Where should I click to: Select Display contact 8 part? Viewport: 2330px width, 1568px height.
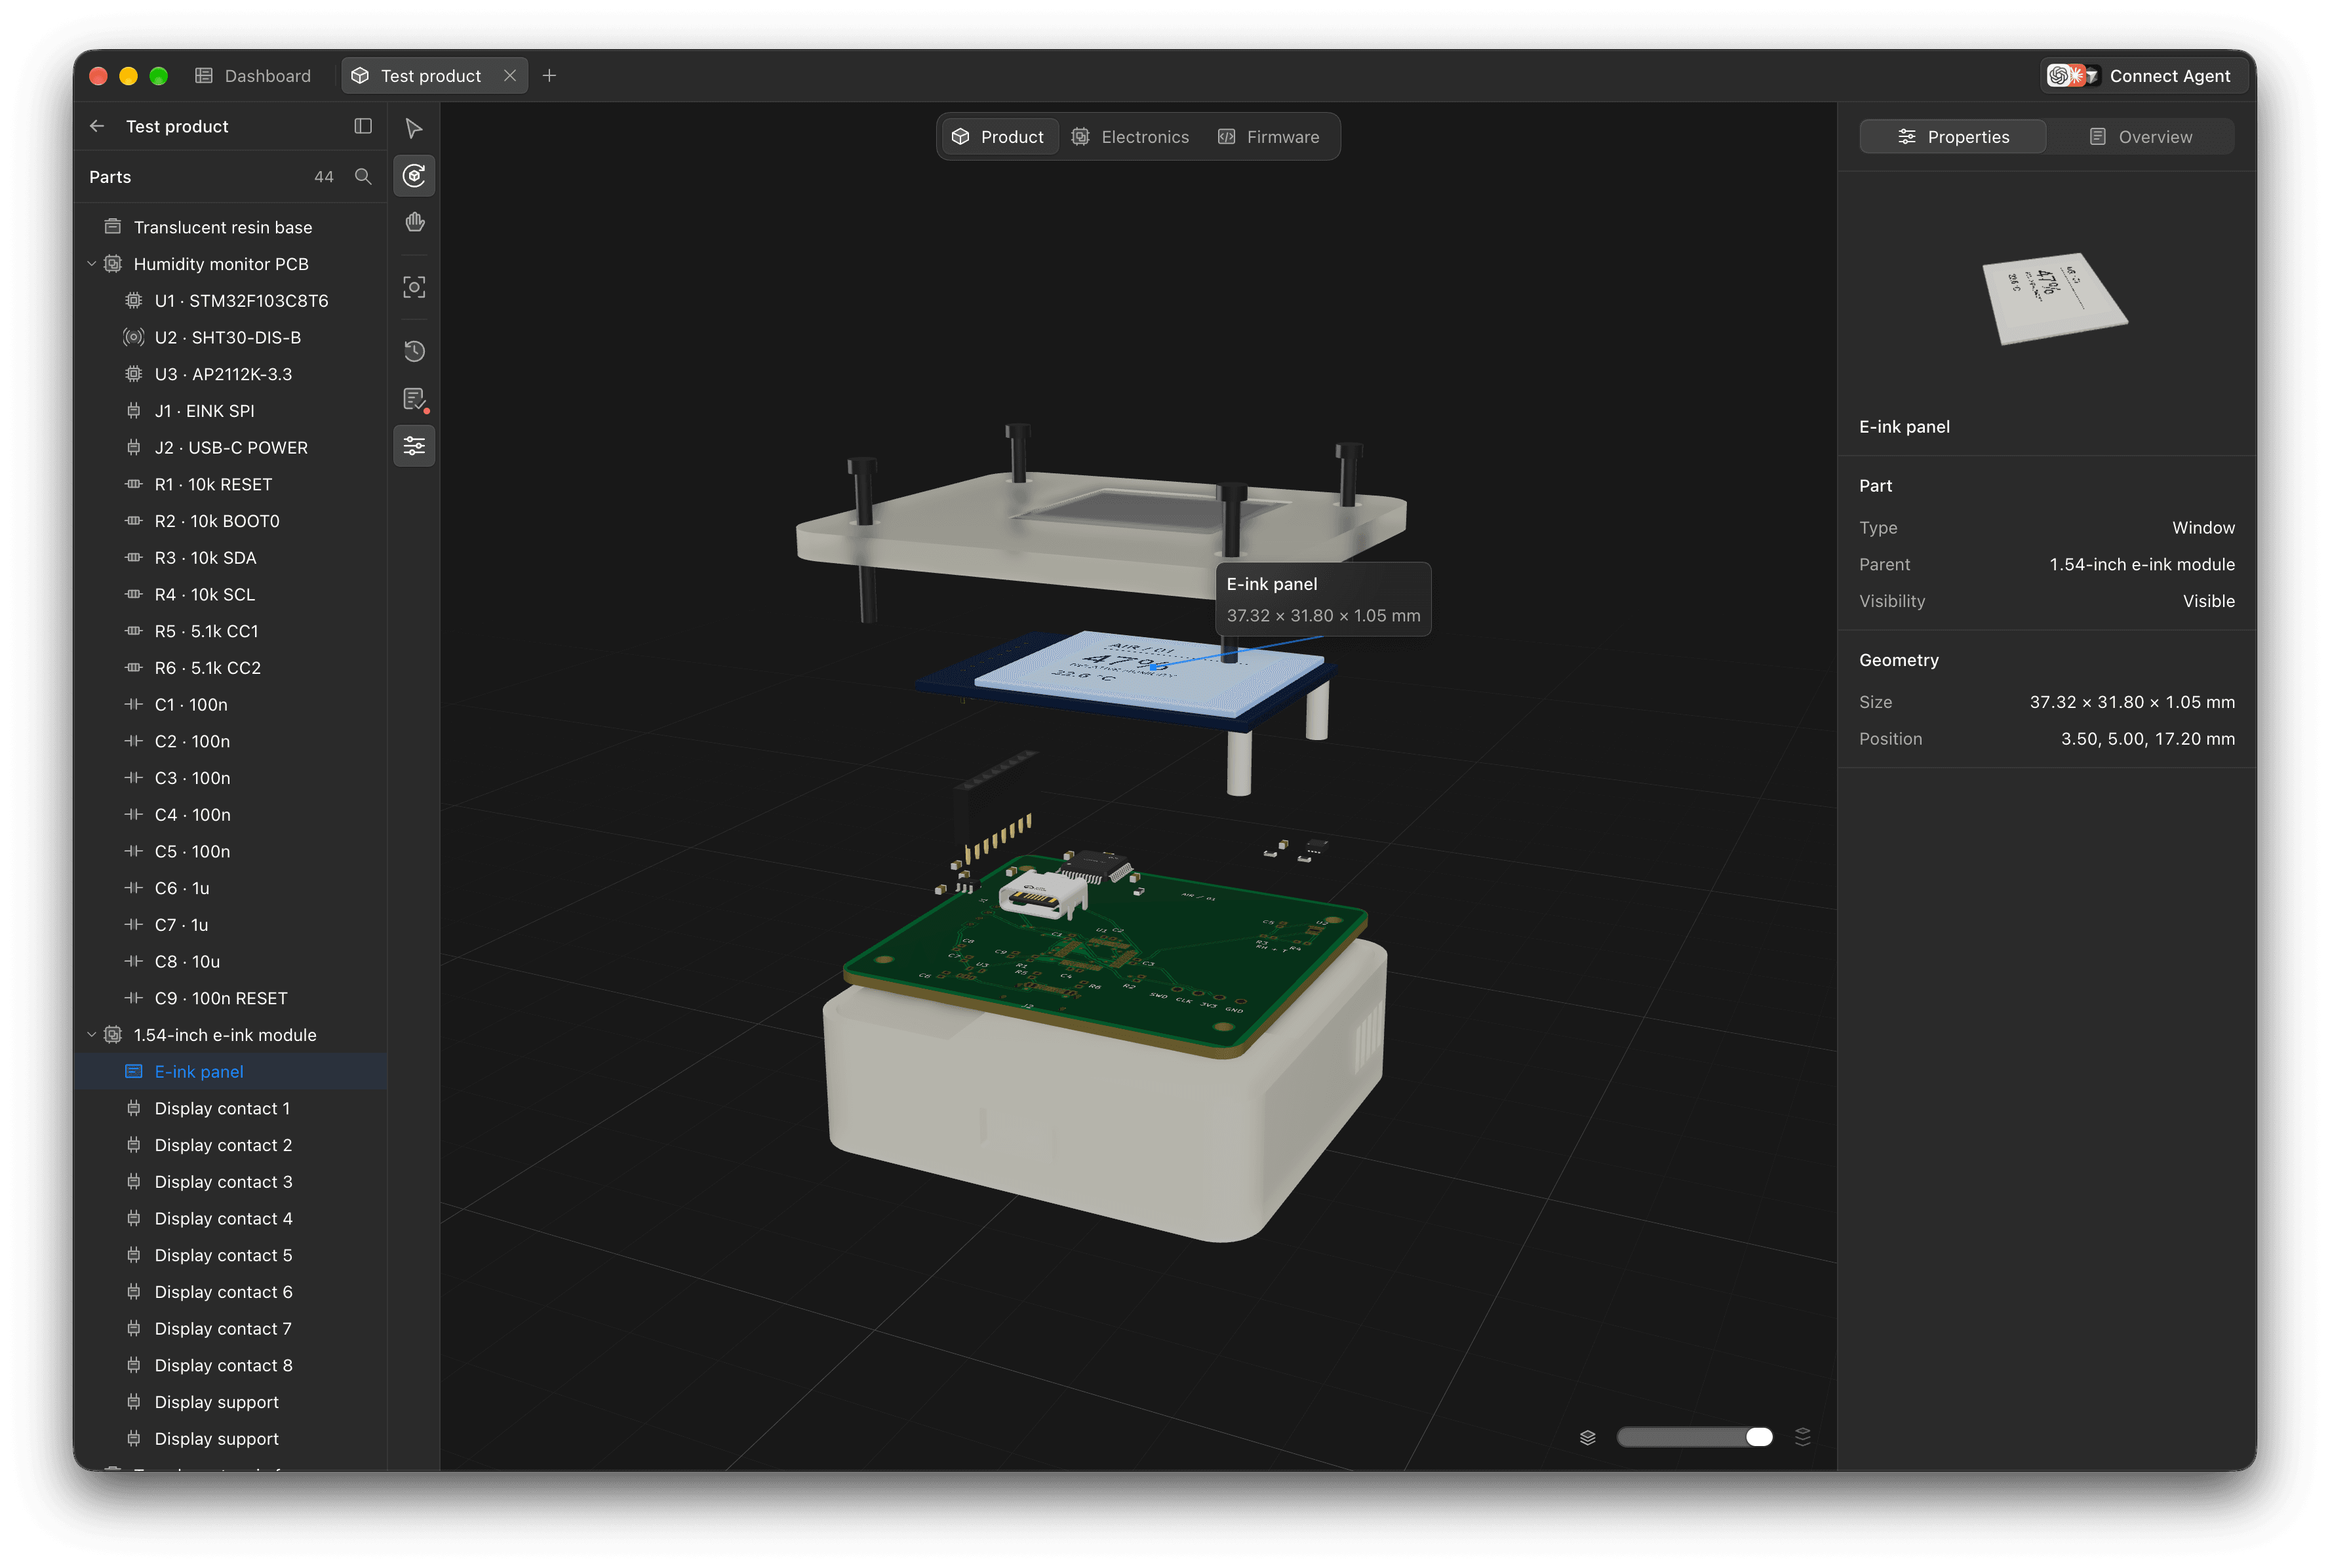231,1366
